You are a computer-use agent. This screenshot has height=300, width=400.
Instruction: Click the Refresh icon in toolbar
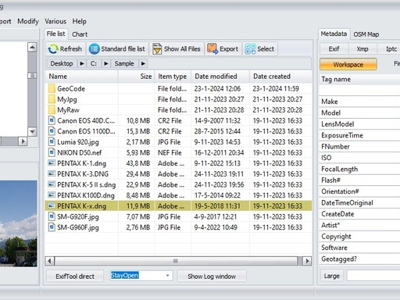pyautogui.click(x=53, y=48)
